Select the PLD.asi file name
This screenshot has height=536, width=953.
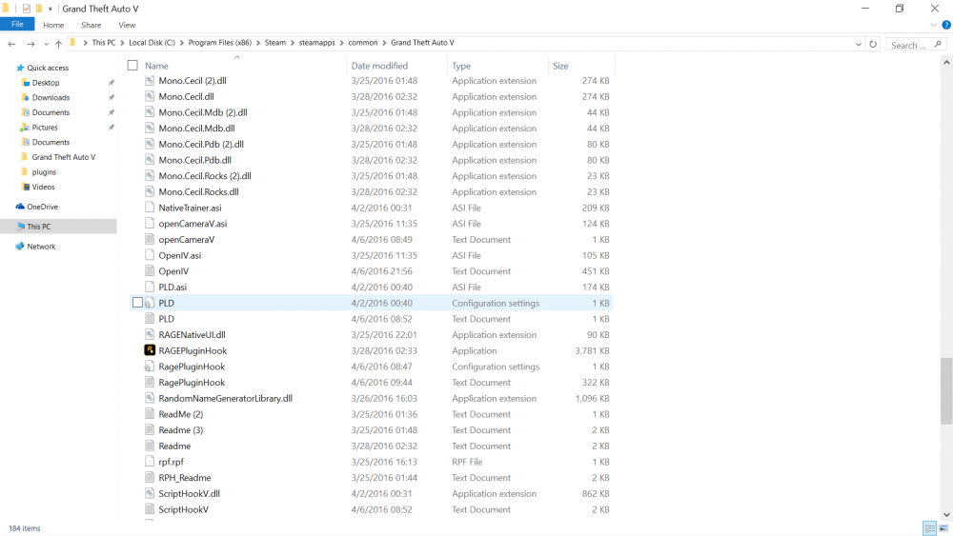pyautogui.click(x=172, y=288)
